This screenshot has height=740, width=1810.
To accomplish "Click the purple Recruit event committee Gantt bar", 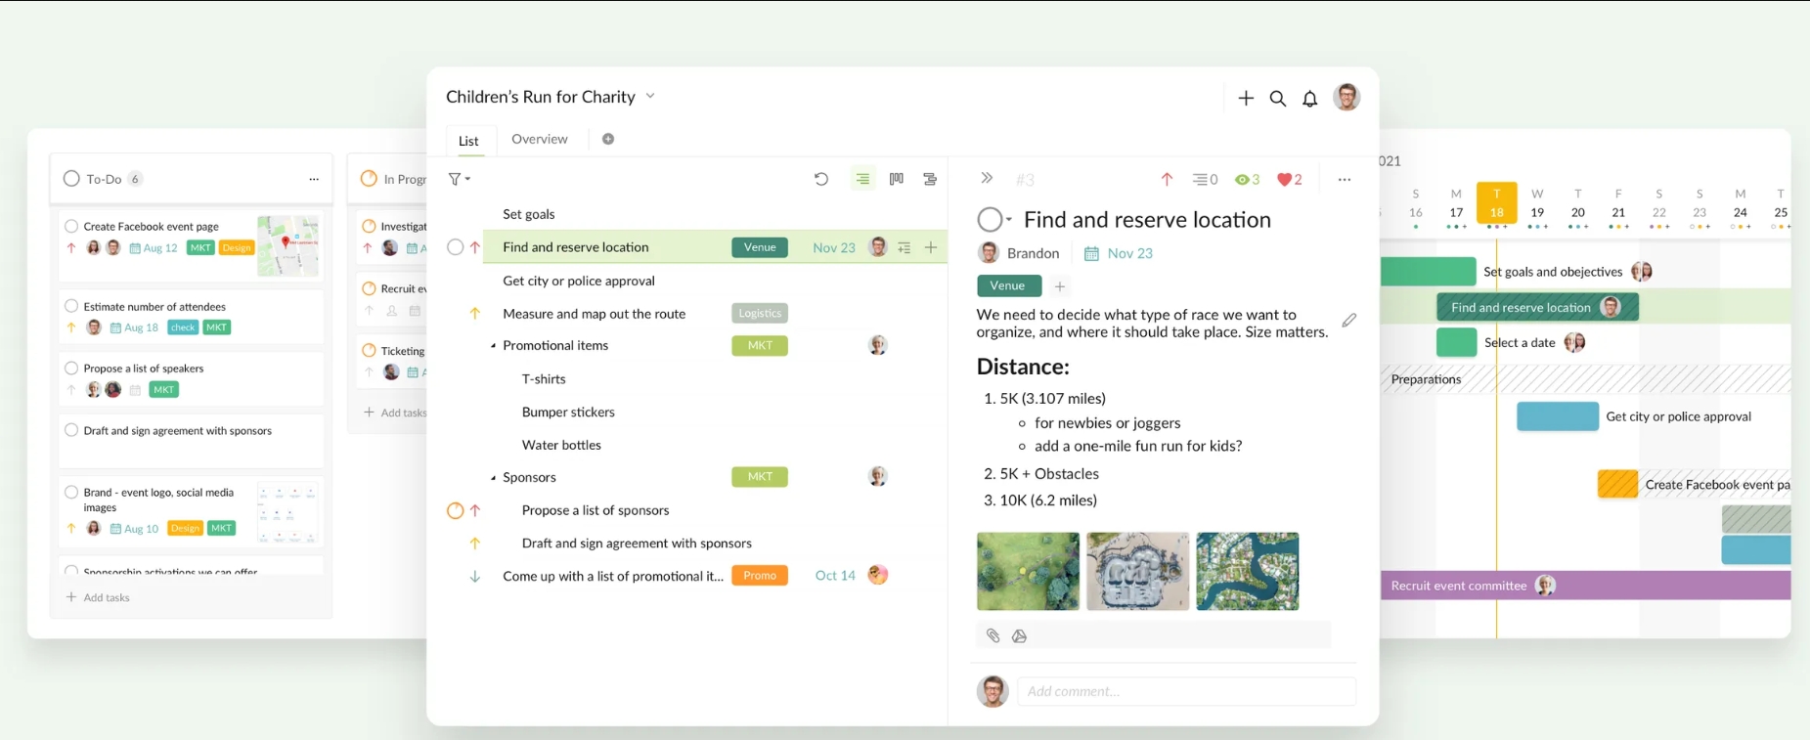I will click(x=1585, y=586).
